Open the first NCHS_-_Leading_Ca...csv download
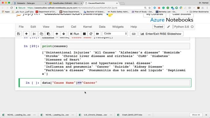 [16, 115]
